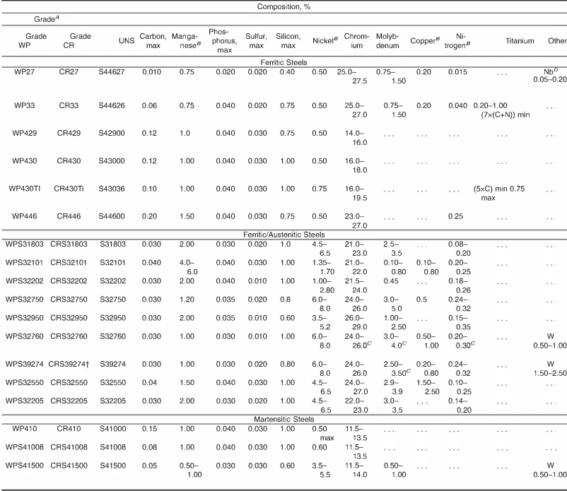Click the "Molybdenum" column header
567x491 pixels.
pos(387,41)
